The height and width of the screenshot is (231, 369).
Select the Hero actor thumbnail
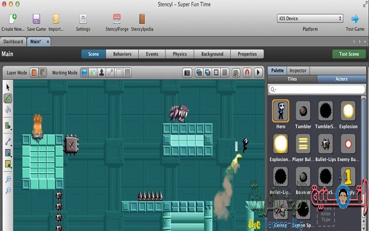(281, 110)
